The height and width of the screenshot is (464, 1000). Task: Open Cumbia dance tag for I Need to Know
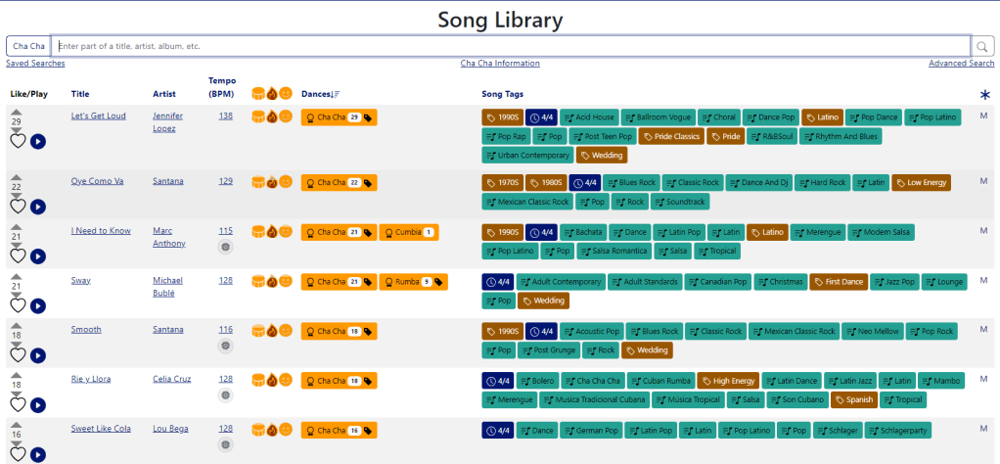pos(409,232)
